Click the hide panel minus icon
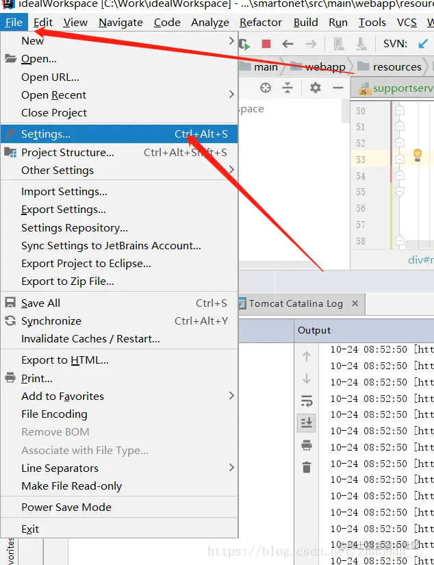434x565 pixels. click(338, 88)
